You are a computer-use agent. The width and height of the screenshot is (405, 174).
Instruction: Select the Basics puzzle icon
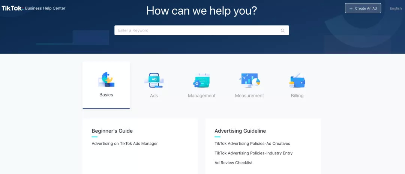click(x=106, y=79)
